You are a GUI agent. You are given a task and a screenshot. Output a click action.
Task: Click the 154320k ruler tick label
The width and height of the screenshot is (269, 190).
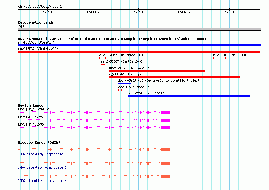pos(184,12)
